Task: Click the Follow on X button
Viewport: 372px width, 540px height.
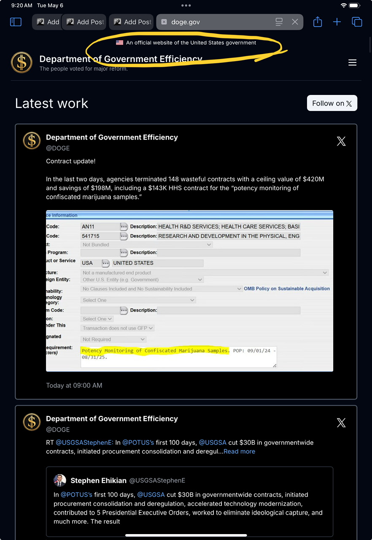Action: (332, 103)
